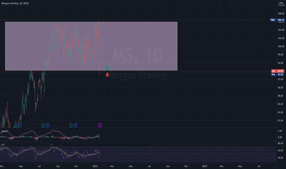Click the 90.00 price axis value
This screenshot has height=169, width=286.
[x=281, y=88]
